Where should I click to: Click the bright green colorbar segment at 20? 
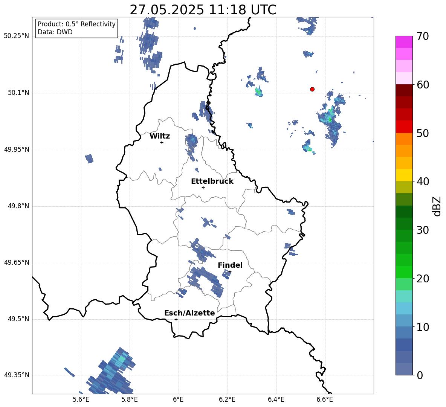(404, 272)
